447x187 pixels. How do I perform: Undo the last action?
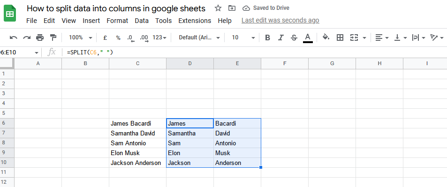14,37
